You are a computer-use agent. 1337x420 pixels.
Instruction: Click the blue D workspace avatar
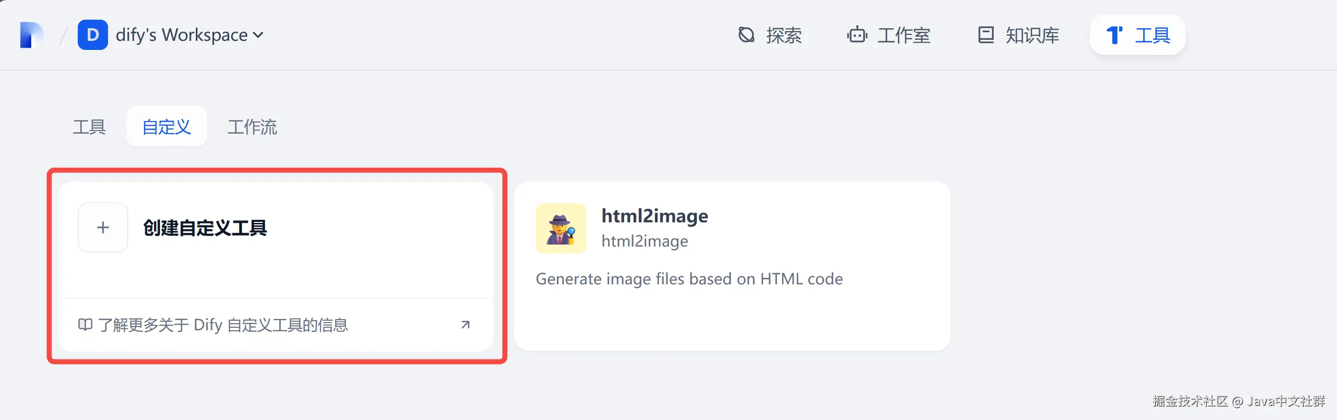(x=92, y=35)
